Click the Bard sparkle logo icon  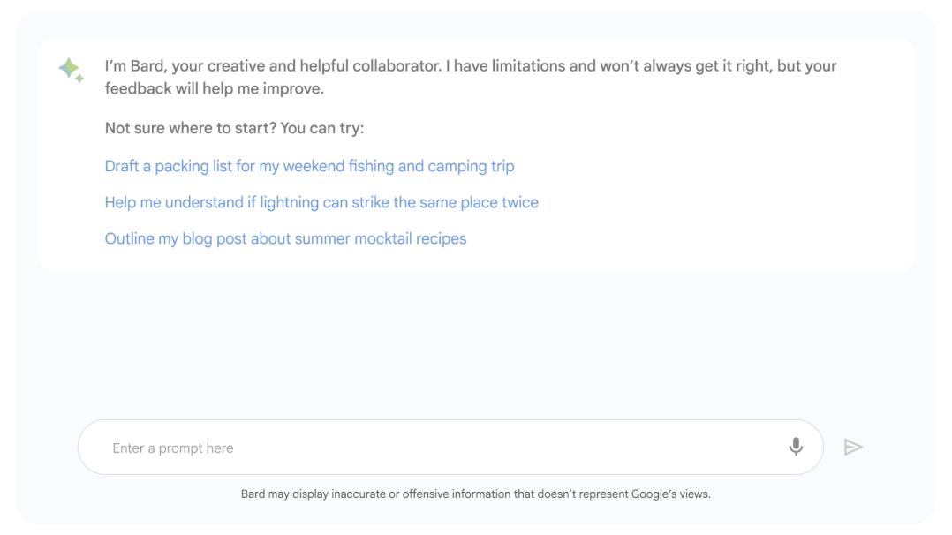pos(71,70)
